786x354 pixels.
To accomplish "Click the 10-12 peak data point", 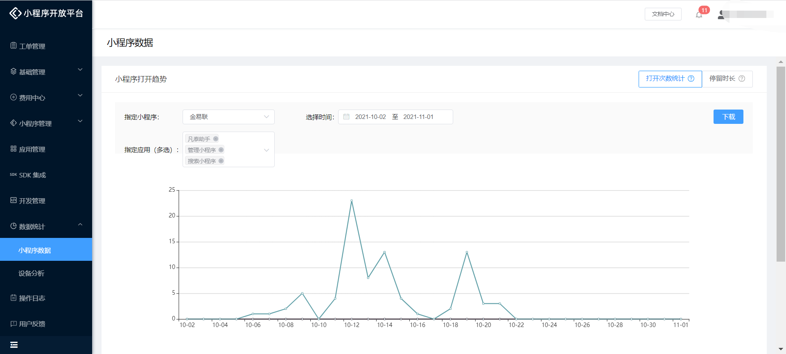I will point(352,201).
